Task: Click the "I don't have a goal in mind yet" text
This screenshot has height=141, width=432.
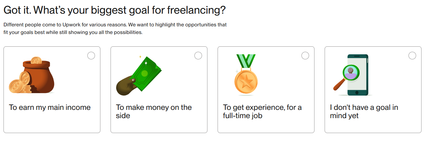Action: [x=364, y=111]
